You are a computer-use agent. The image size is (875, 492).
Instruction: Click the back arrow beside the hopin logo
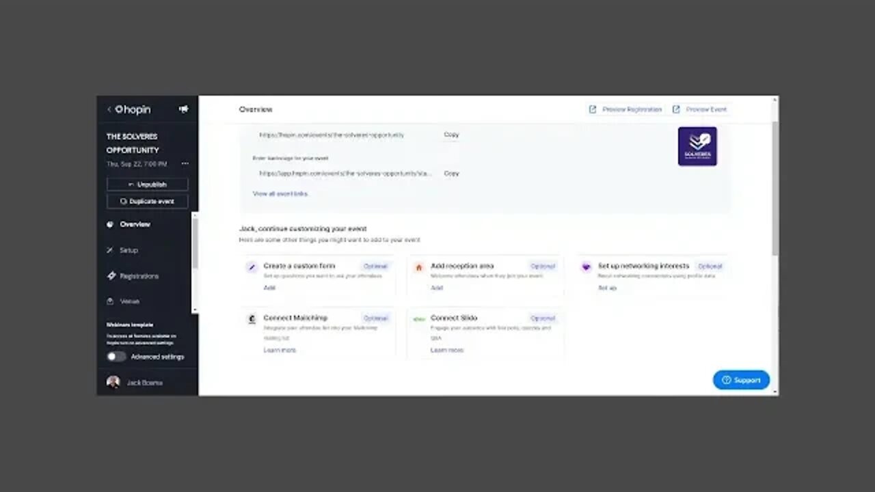coord(109,109)
